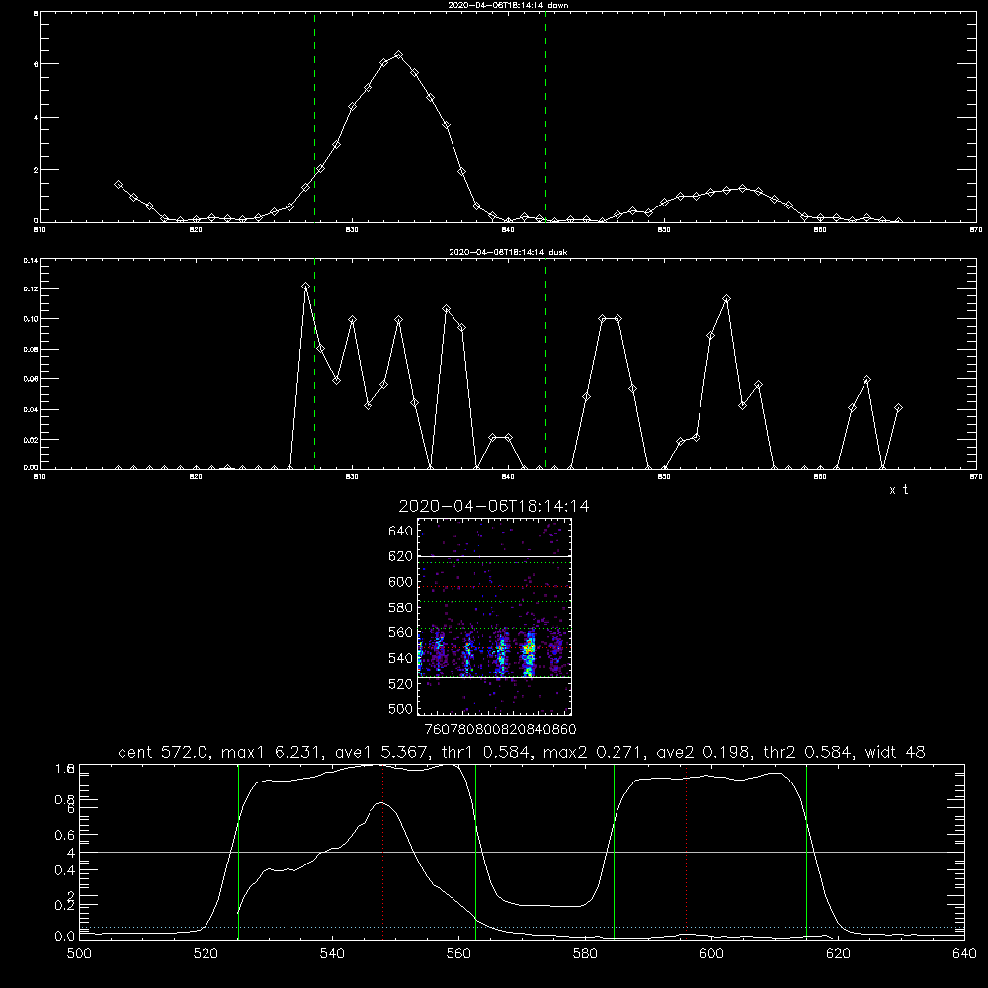Click the "820" x-axis label of dawn plot
This screenshot has width=988, height=988.
(196, 230)
